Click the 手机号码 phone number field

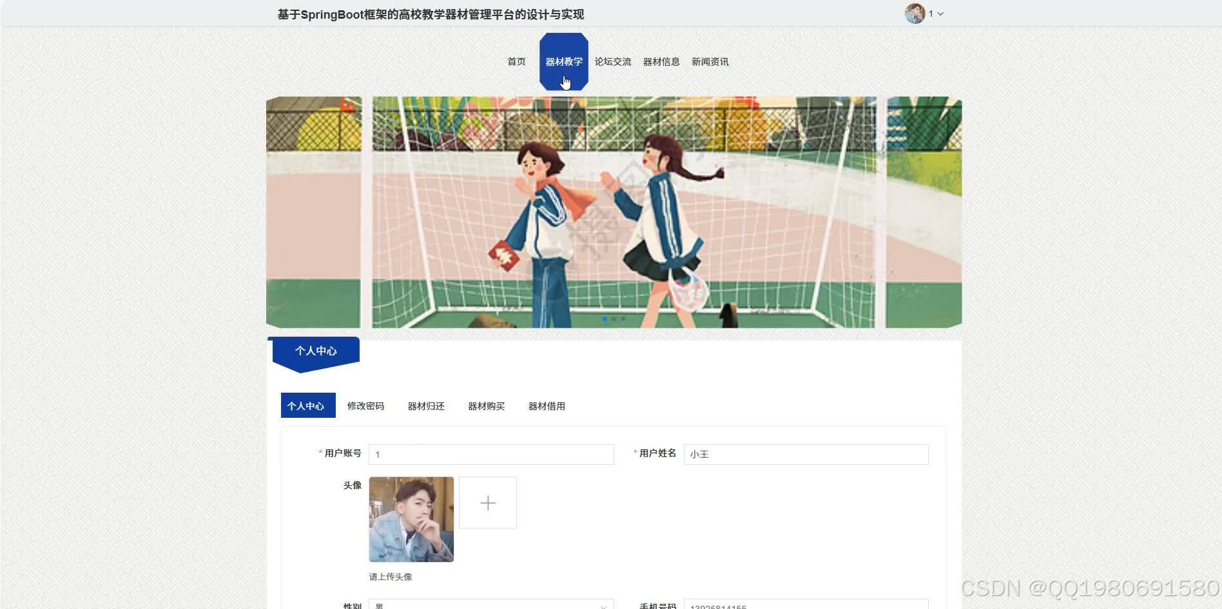pyautogui.click(x=806, y=606)
